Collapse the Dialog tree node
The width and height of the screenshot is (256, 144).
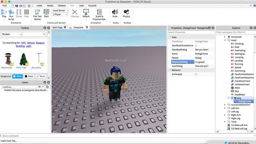point(228,98)
